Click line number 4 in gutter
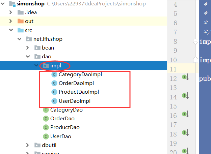This screenshot has height=154, width=211. tap(175, 5)
